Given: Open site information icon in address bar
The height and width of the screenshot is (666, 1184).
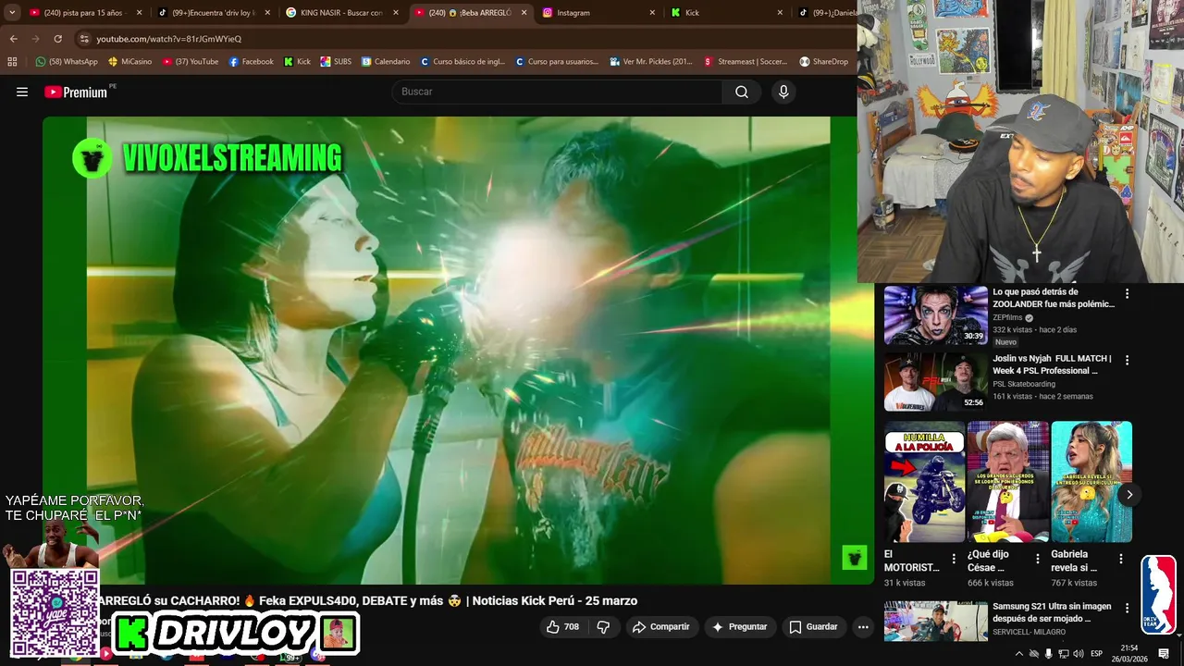Looking at the screenshot, I should [x=84, y=39].
